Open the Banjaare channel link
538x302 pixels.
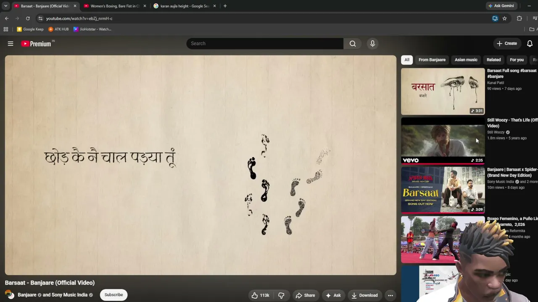tap(27, 295)
